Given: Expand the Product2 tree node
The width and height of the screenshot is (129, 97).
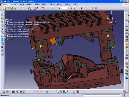Looking at the screenshot, I should (6, 22).
